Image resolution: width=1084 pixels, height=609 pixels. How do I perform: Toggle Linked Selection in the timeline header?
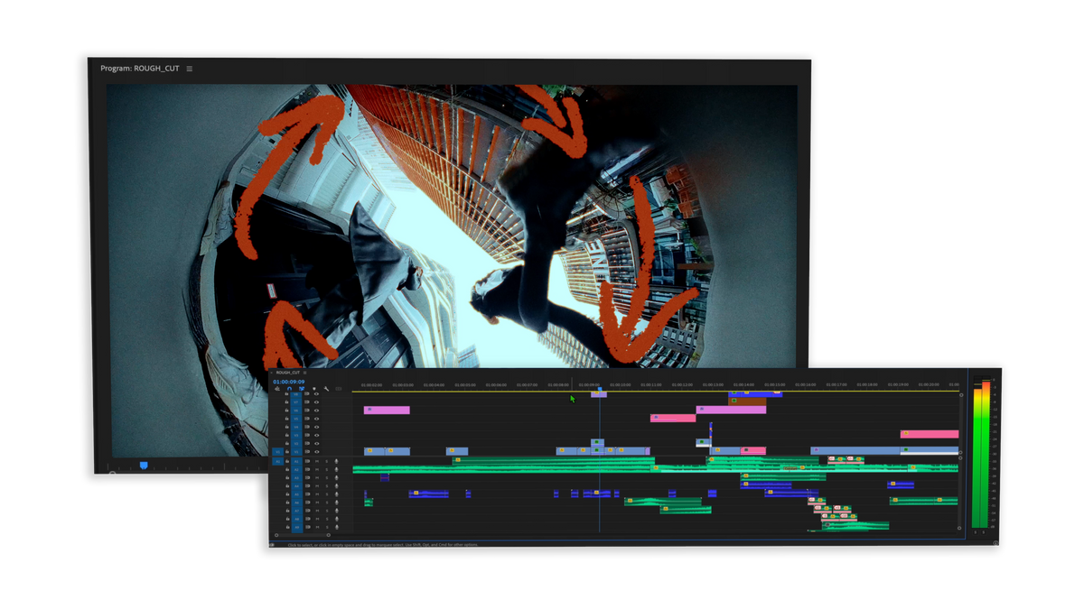click(x=302, y=389)
